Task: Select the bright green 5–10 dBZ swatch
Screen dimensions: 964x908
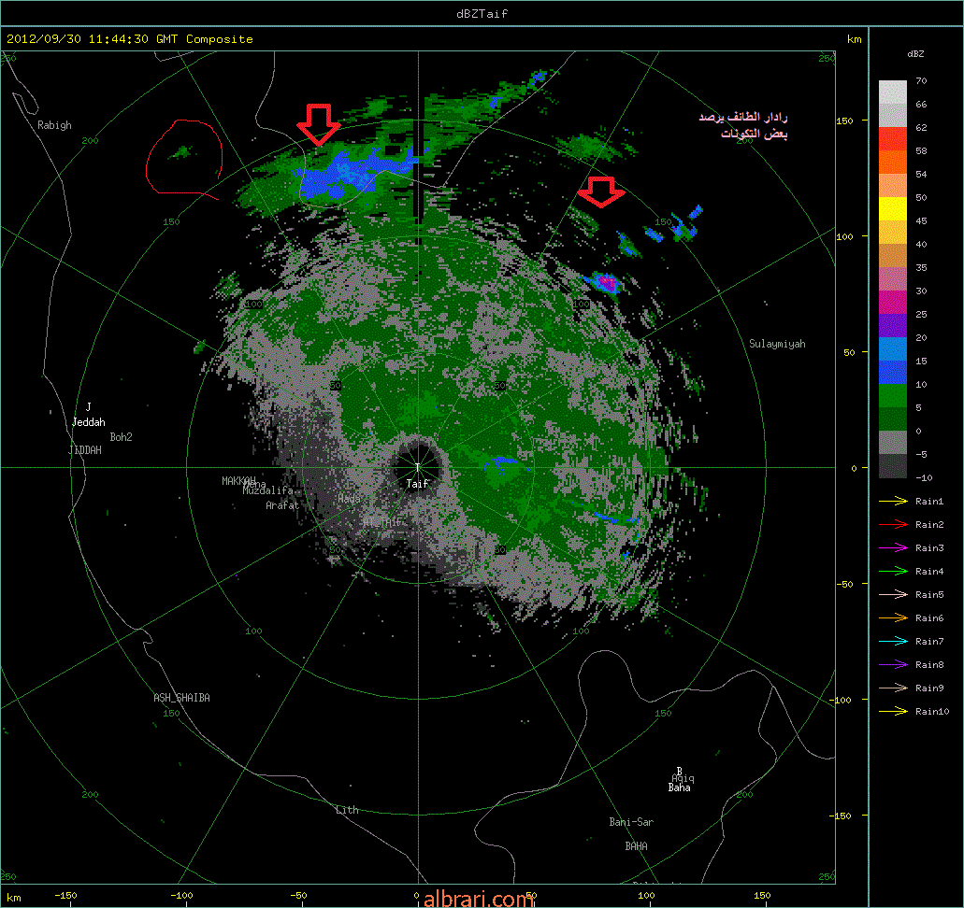Action: [893, 396]
